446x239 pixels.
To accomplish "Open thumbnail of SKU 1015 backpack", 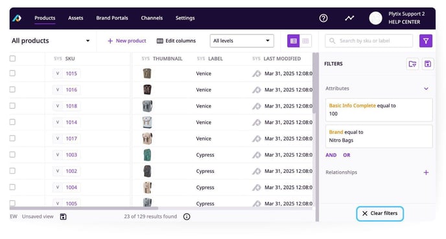I will [x=147, y=74].
